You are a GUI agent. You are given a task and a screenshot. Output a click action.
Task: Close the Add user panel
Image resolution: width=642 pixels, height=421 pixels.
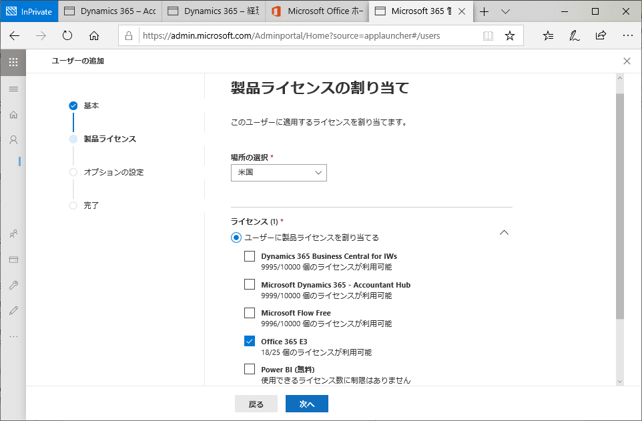click(x=627, y=61)
